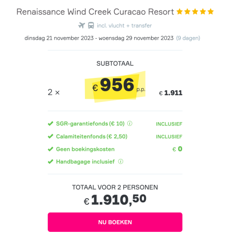Click the SGR-garantiefonds green checkmark

pyautogui.click(x=50, y=123)
